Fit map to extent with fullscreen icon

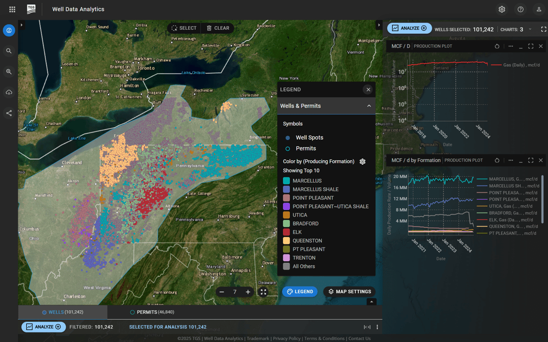[x=264, y=292]
